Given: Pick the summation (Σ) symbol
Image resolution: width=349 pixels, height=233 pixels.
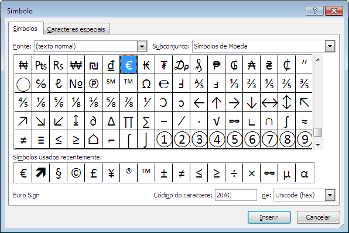Looking at the screenshot, I should [146, 121].
